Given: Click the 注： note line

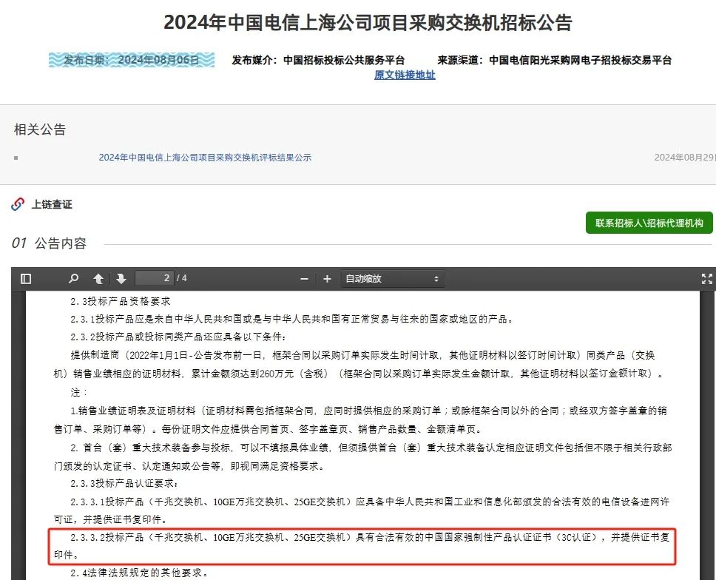Looking at the screenshot, I should pyautogui.click(x=78, y=392).
